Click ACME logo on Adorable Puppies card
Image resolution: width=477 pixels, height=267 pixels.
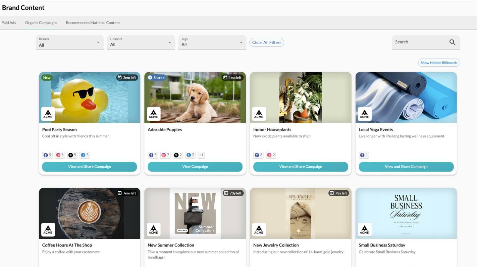click(x=153, y=114)
